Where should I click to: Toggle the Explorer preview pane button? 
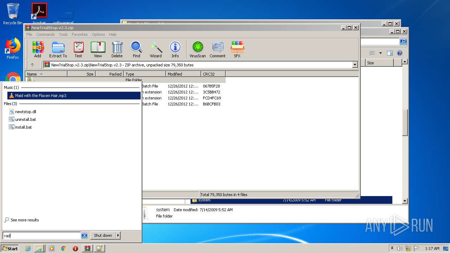point(390,53)
